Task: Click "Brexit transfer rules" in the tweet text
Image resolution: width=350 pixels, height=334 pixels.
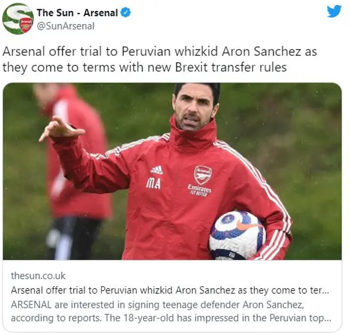Action: pos(231,67)
